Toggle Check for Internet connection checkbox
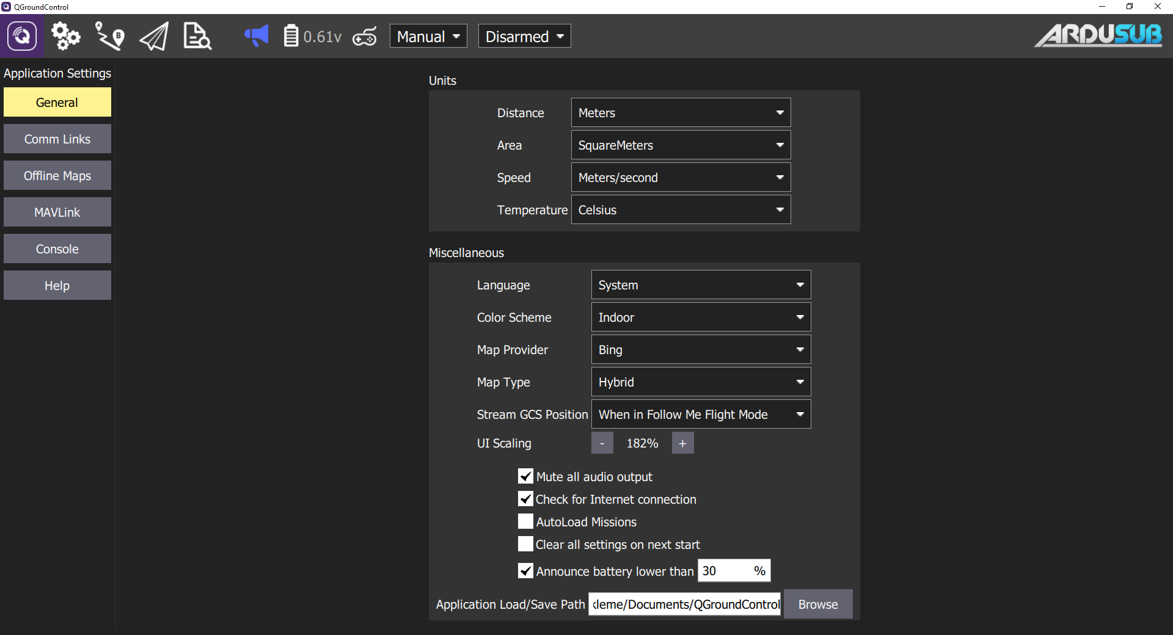This screenshot has height=635, width=1173. coord(525,499)
